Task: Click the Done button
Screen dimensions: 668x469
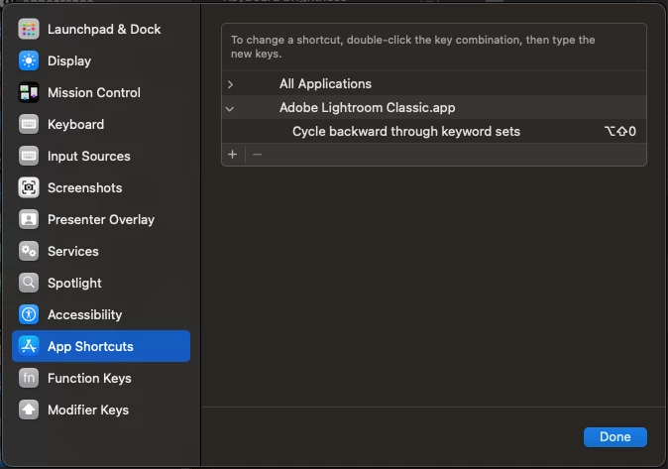Action: pos(614,436)
